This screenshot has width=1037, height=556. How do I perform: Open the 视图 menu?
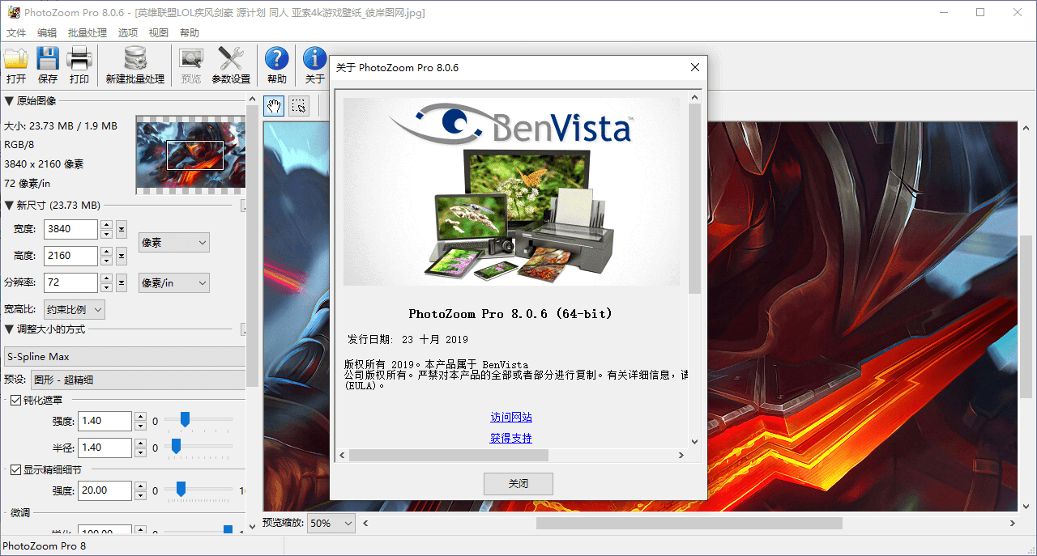[159, 33]
